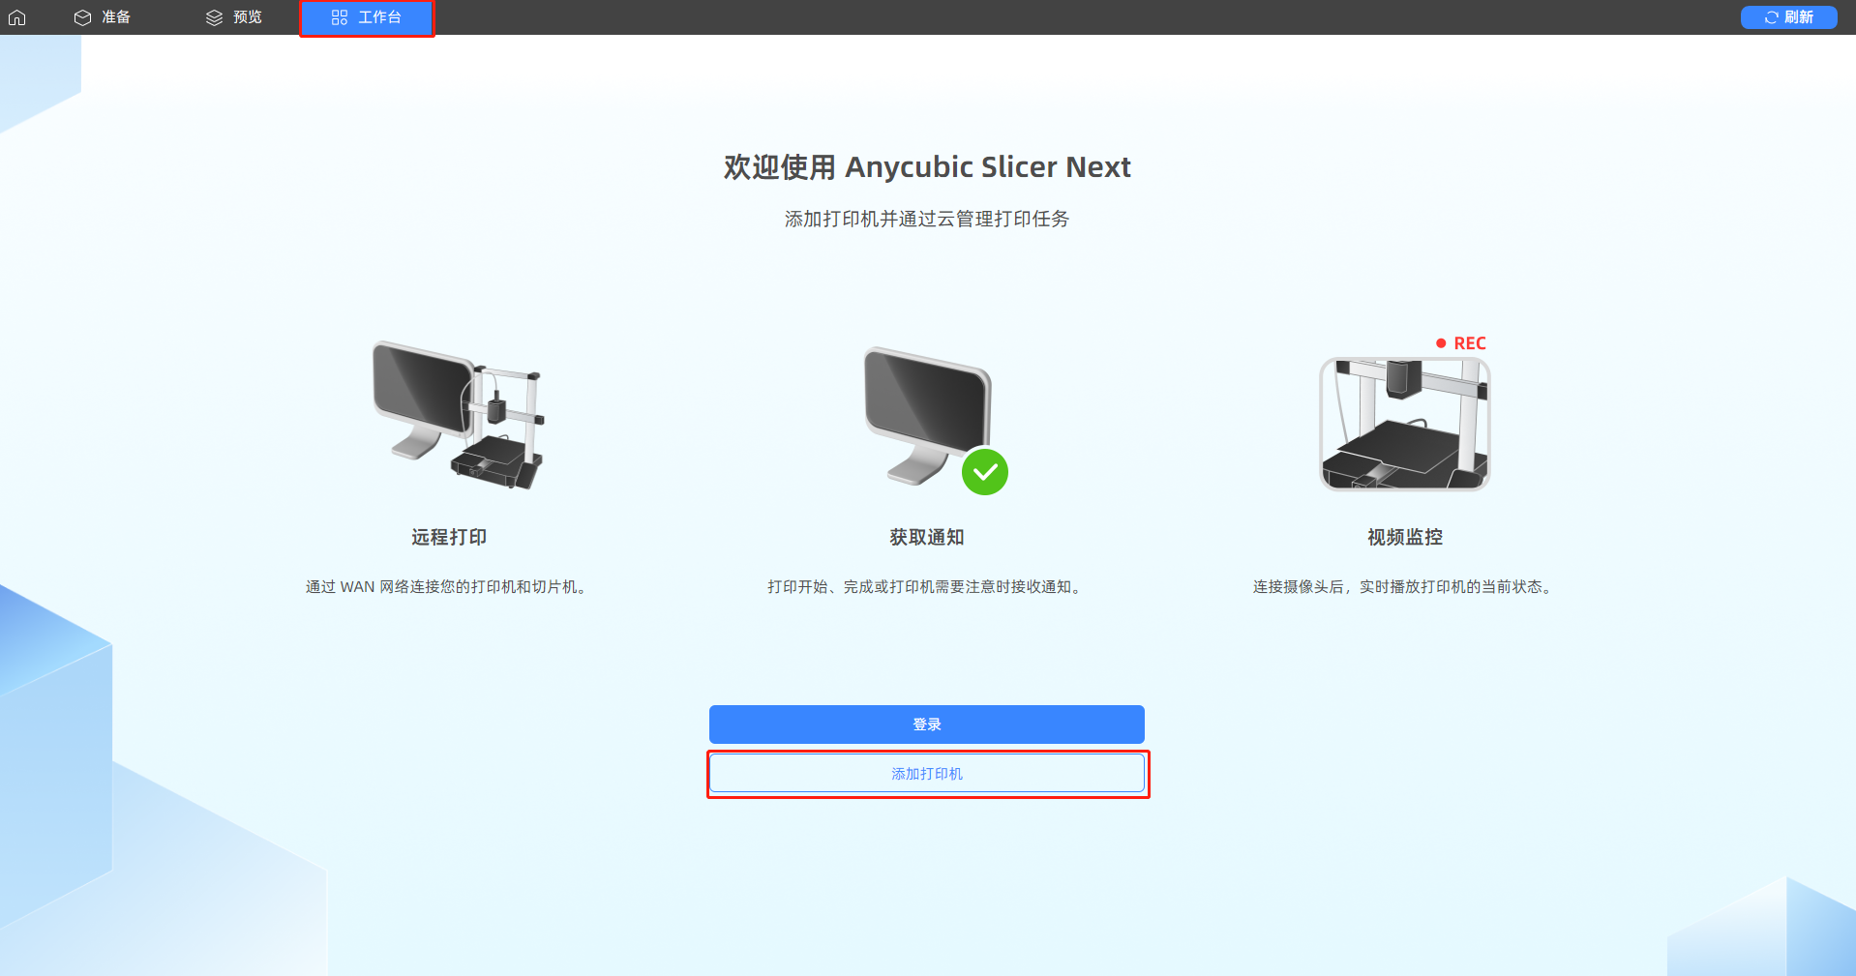Click text 通过 WAN 网络连接您的打印机和切片机。
This screenshot has height=976, width=1856.
tap(449, 587)
